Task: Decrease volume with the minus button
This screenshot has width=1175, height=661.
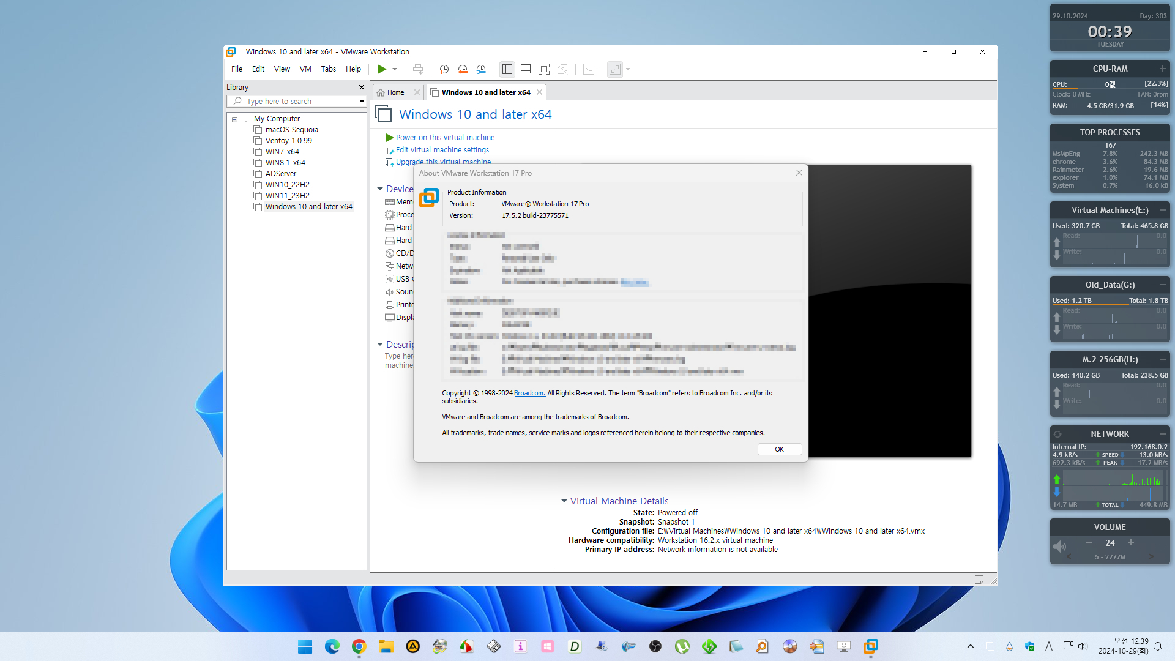Action: click(x=1089, y=543)
